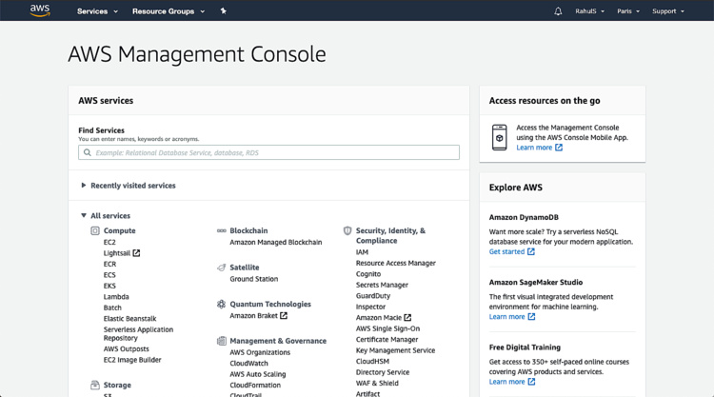The height and width of the screenshot is (397, 714).
Task: Open the EC2 service link
Action: (x=109, y=243)
